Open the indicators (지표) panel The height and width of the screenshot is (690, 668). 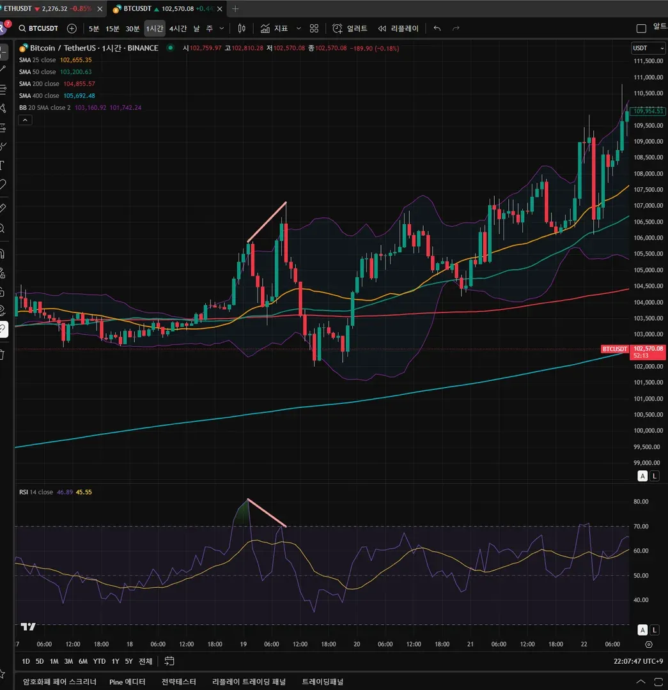(x=274, y=29)
